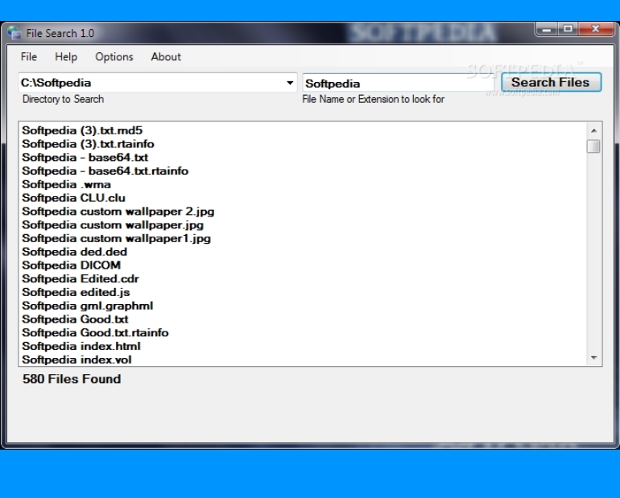This screenshot has width=620, height=498.
Task: Select Softpedia custom wallpaper 2.jpg
Action: [118, 212]
